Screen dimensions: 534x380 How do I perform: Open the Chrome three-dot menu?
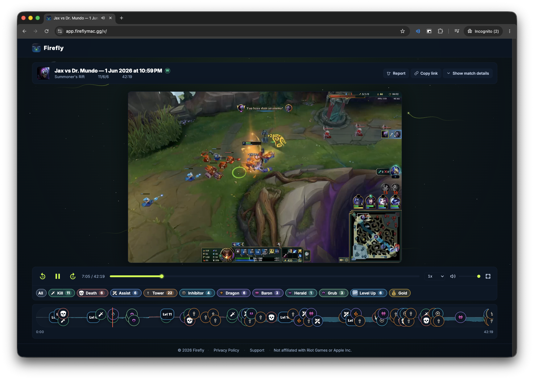click(510, 31)
